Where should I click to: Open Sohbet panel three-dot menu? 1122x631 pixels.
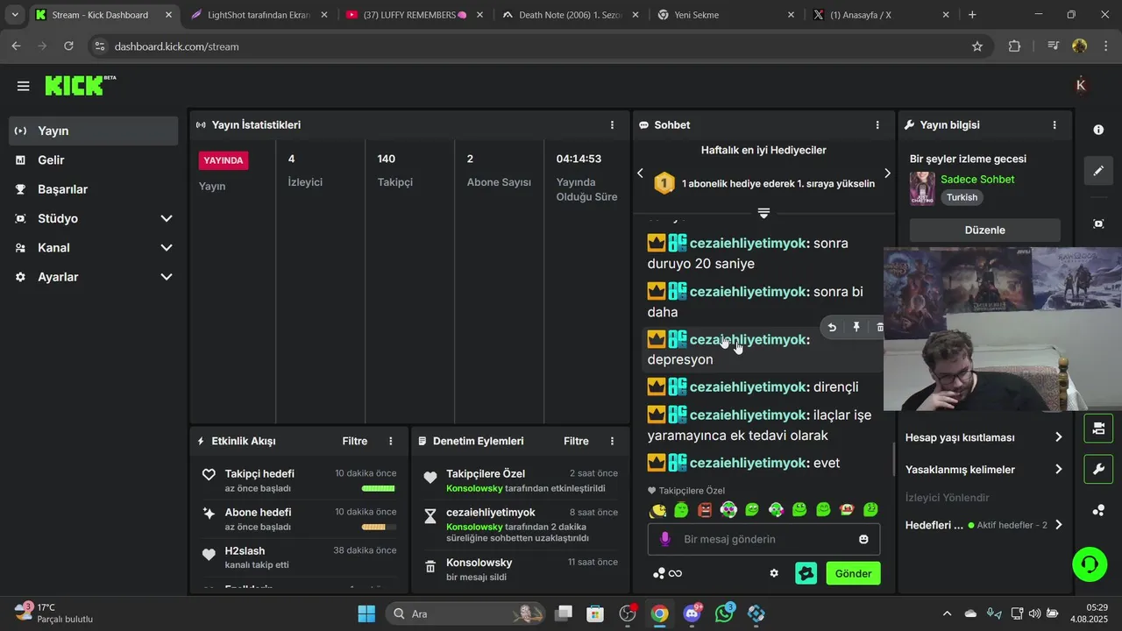coord(877,125)
